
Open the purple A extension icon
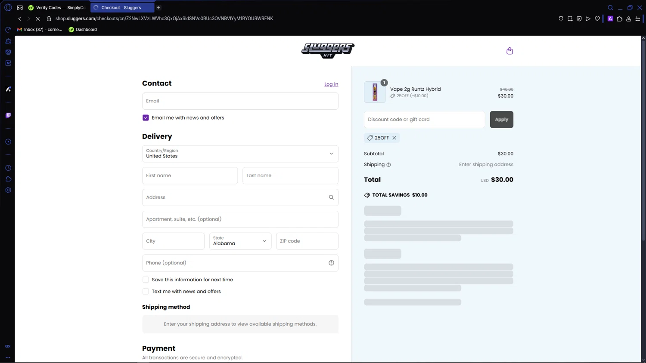click(610, 18)
